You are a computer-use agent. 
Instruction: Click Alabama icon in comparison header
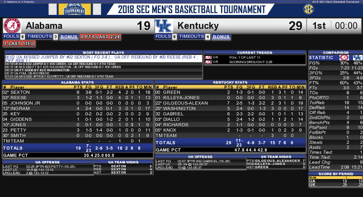pos(344,58)
